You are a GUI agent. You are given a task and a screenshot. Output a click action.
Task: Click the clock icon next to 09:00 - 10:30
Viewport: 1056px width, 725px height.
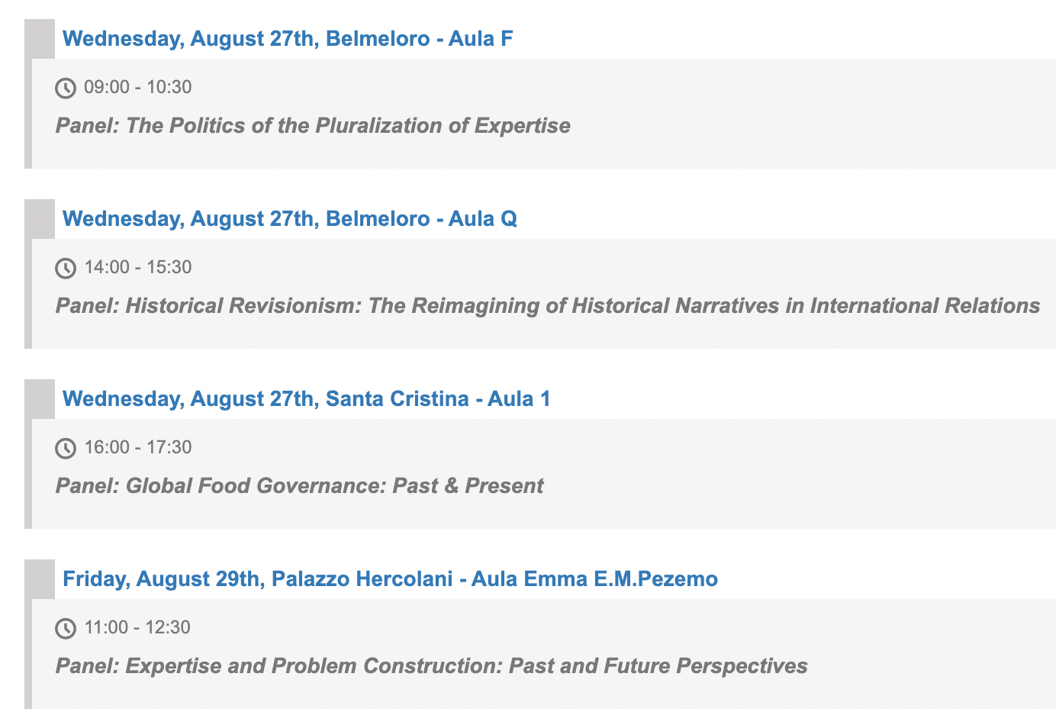pos(66,89)
